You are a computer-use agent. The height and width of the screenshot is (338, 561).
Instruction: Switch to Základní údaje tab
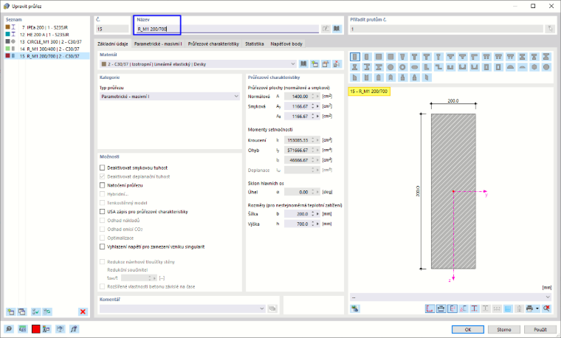point(113,44)
